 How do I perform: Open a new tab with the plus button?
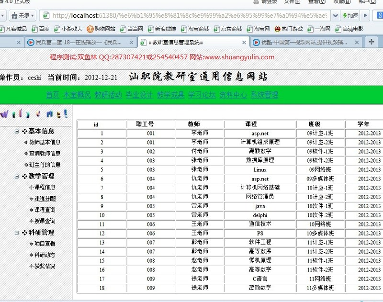point(372,42)
